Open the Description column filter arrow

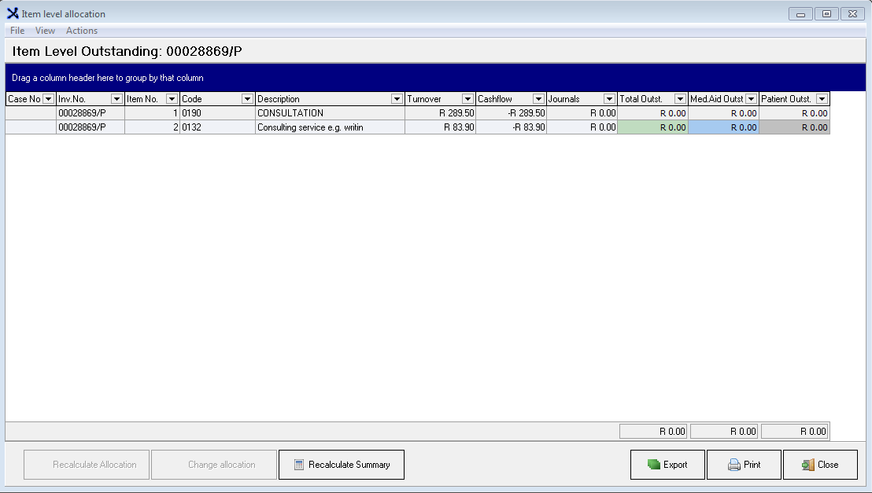397,99
